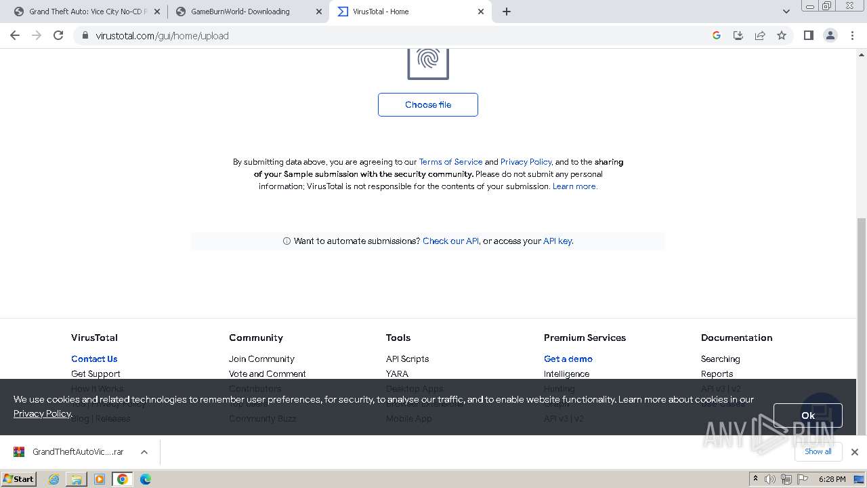
Task: Open media player taskbar icon
Action: click(100, 479)
